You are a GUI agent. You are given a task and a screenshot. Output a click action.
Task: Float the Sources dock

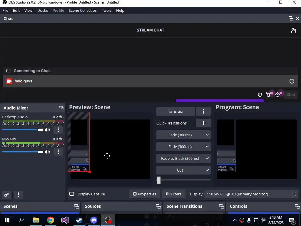click(x=158, y=206)
